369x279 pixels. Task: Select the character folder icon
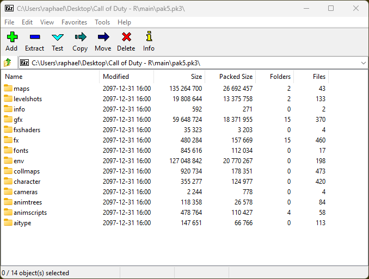[8, 181]
